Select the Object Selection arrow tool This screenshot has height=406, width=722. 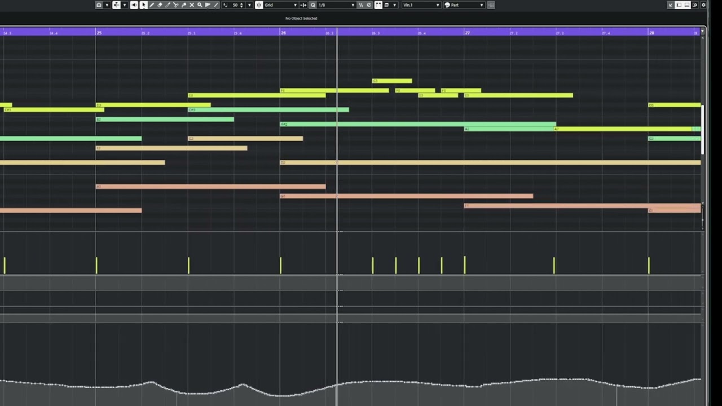tap(143, 5)
